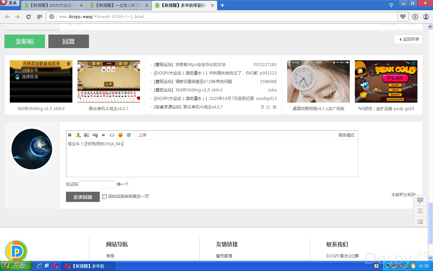Insert a code block
The height and width of the screenshot is (271, 433).
112,135
